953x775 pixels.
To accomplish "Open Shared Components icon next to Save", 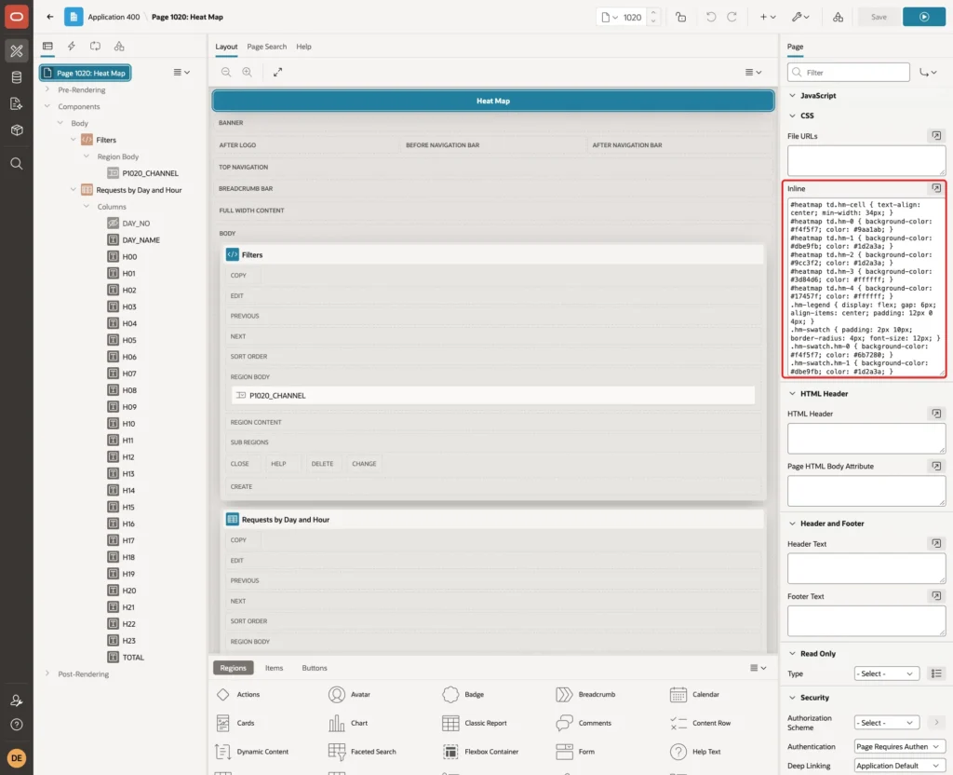I will pos(839,17).
